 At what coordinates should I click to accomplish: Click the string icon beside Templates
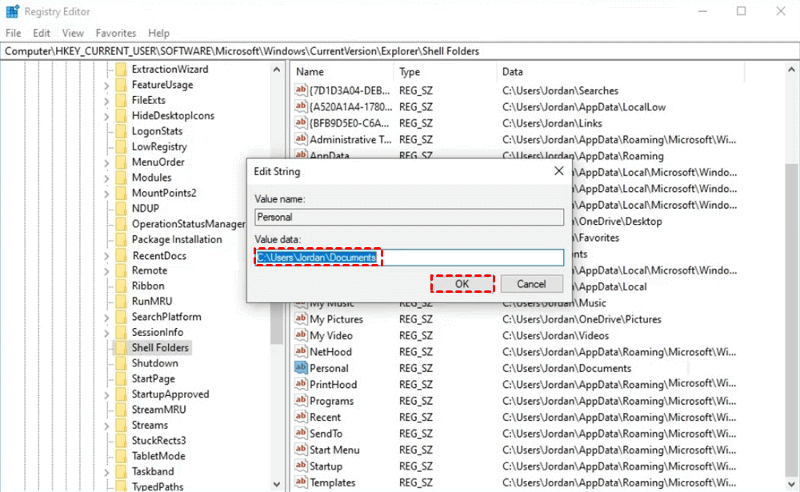tap(301, 482)
